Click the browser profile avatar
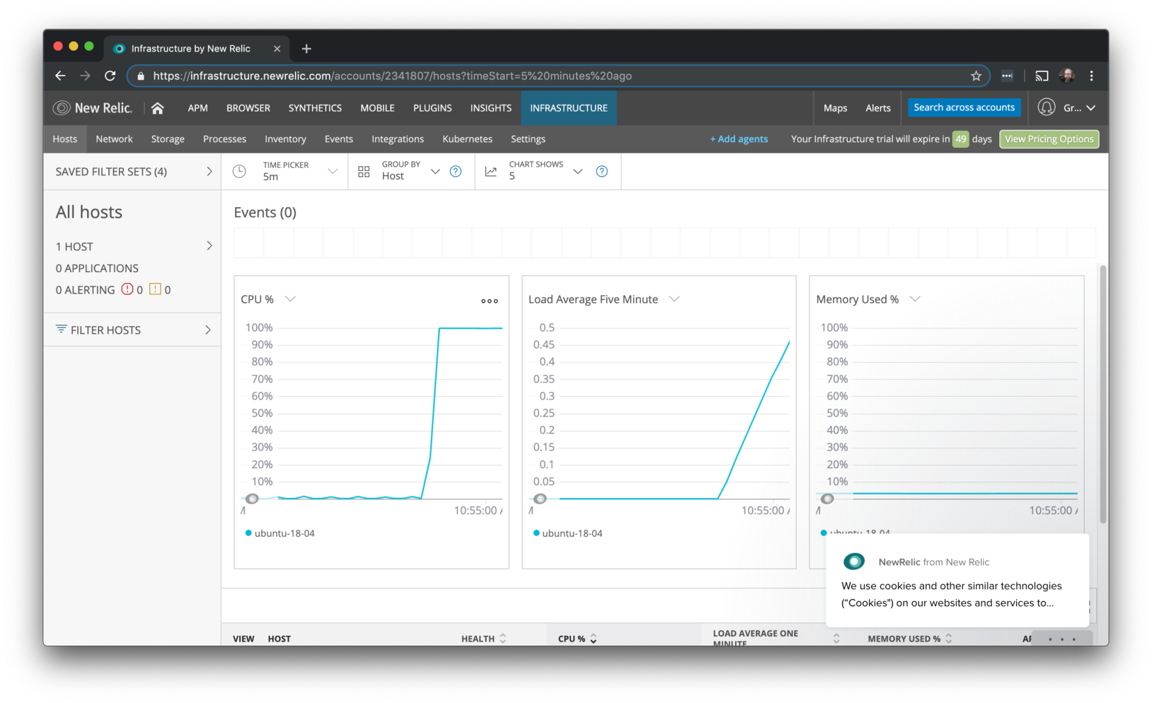The height and width of the screenshot is (703, 1152). 1067,76
